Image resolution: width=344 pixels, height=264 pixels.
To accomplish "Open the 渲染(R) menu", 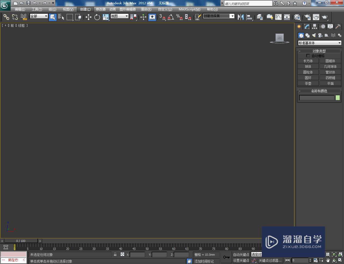I will [146, 9].
